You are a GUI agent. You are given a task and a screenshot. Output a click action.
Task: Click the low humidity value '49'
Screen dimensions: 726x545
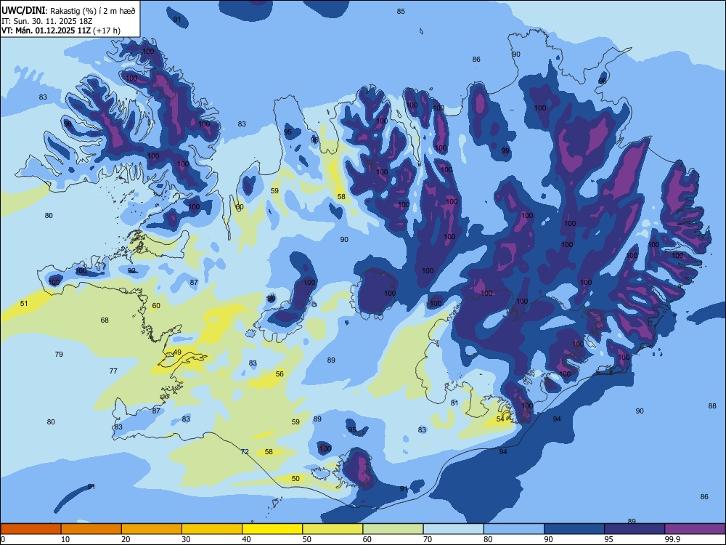[x=177, y=352]
